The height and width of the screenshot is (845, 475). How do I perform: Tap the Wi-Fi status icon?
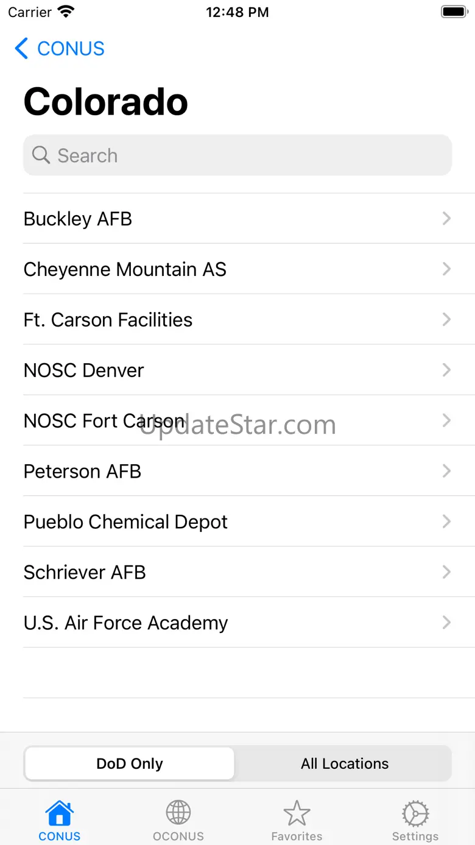point(65,12)
